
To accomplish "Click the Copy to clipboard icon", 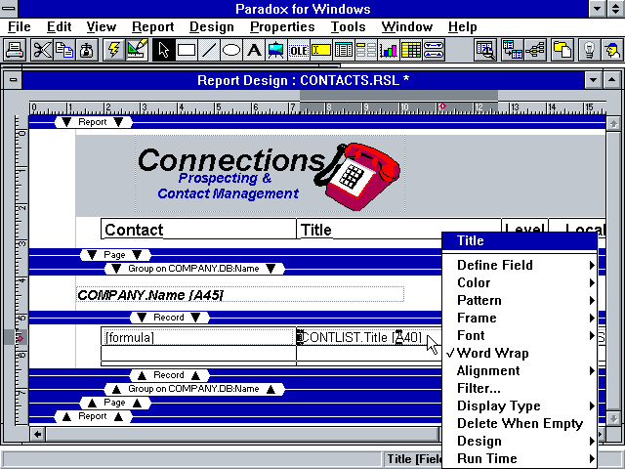I will tap(64, 50).
